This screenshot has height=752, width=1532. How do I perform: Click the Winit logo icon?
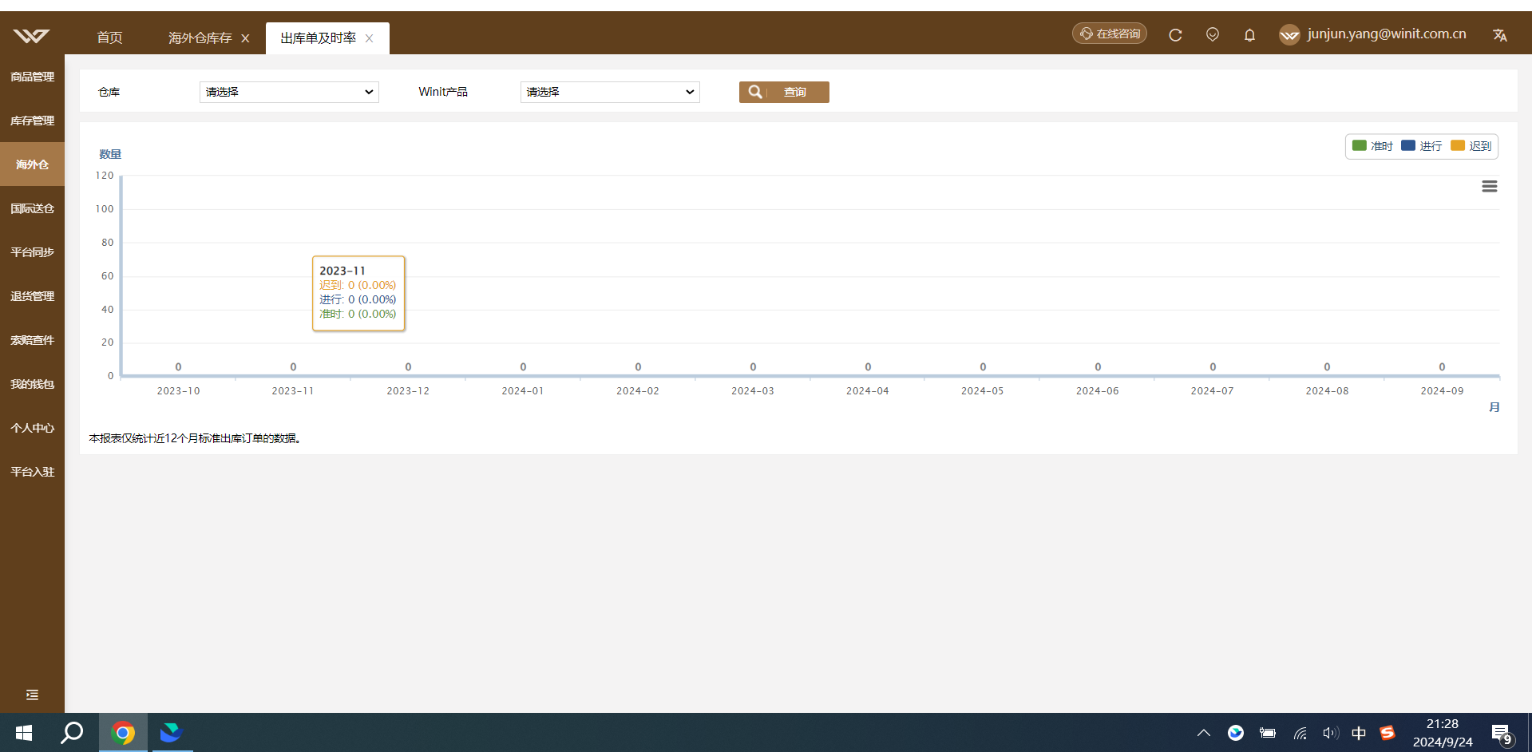pos(31,36)
